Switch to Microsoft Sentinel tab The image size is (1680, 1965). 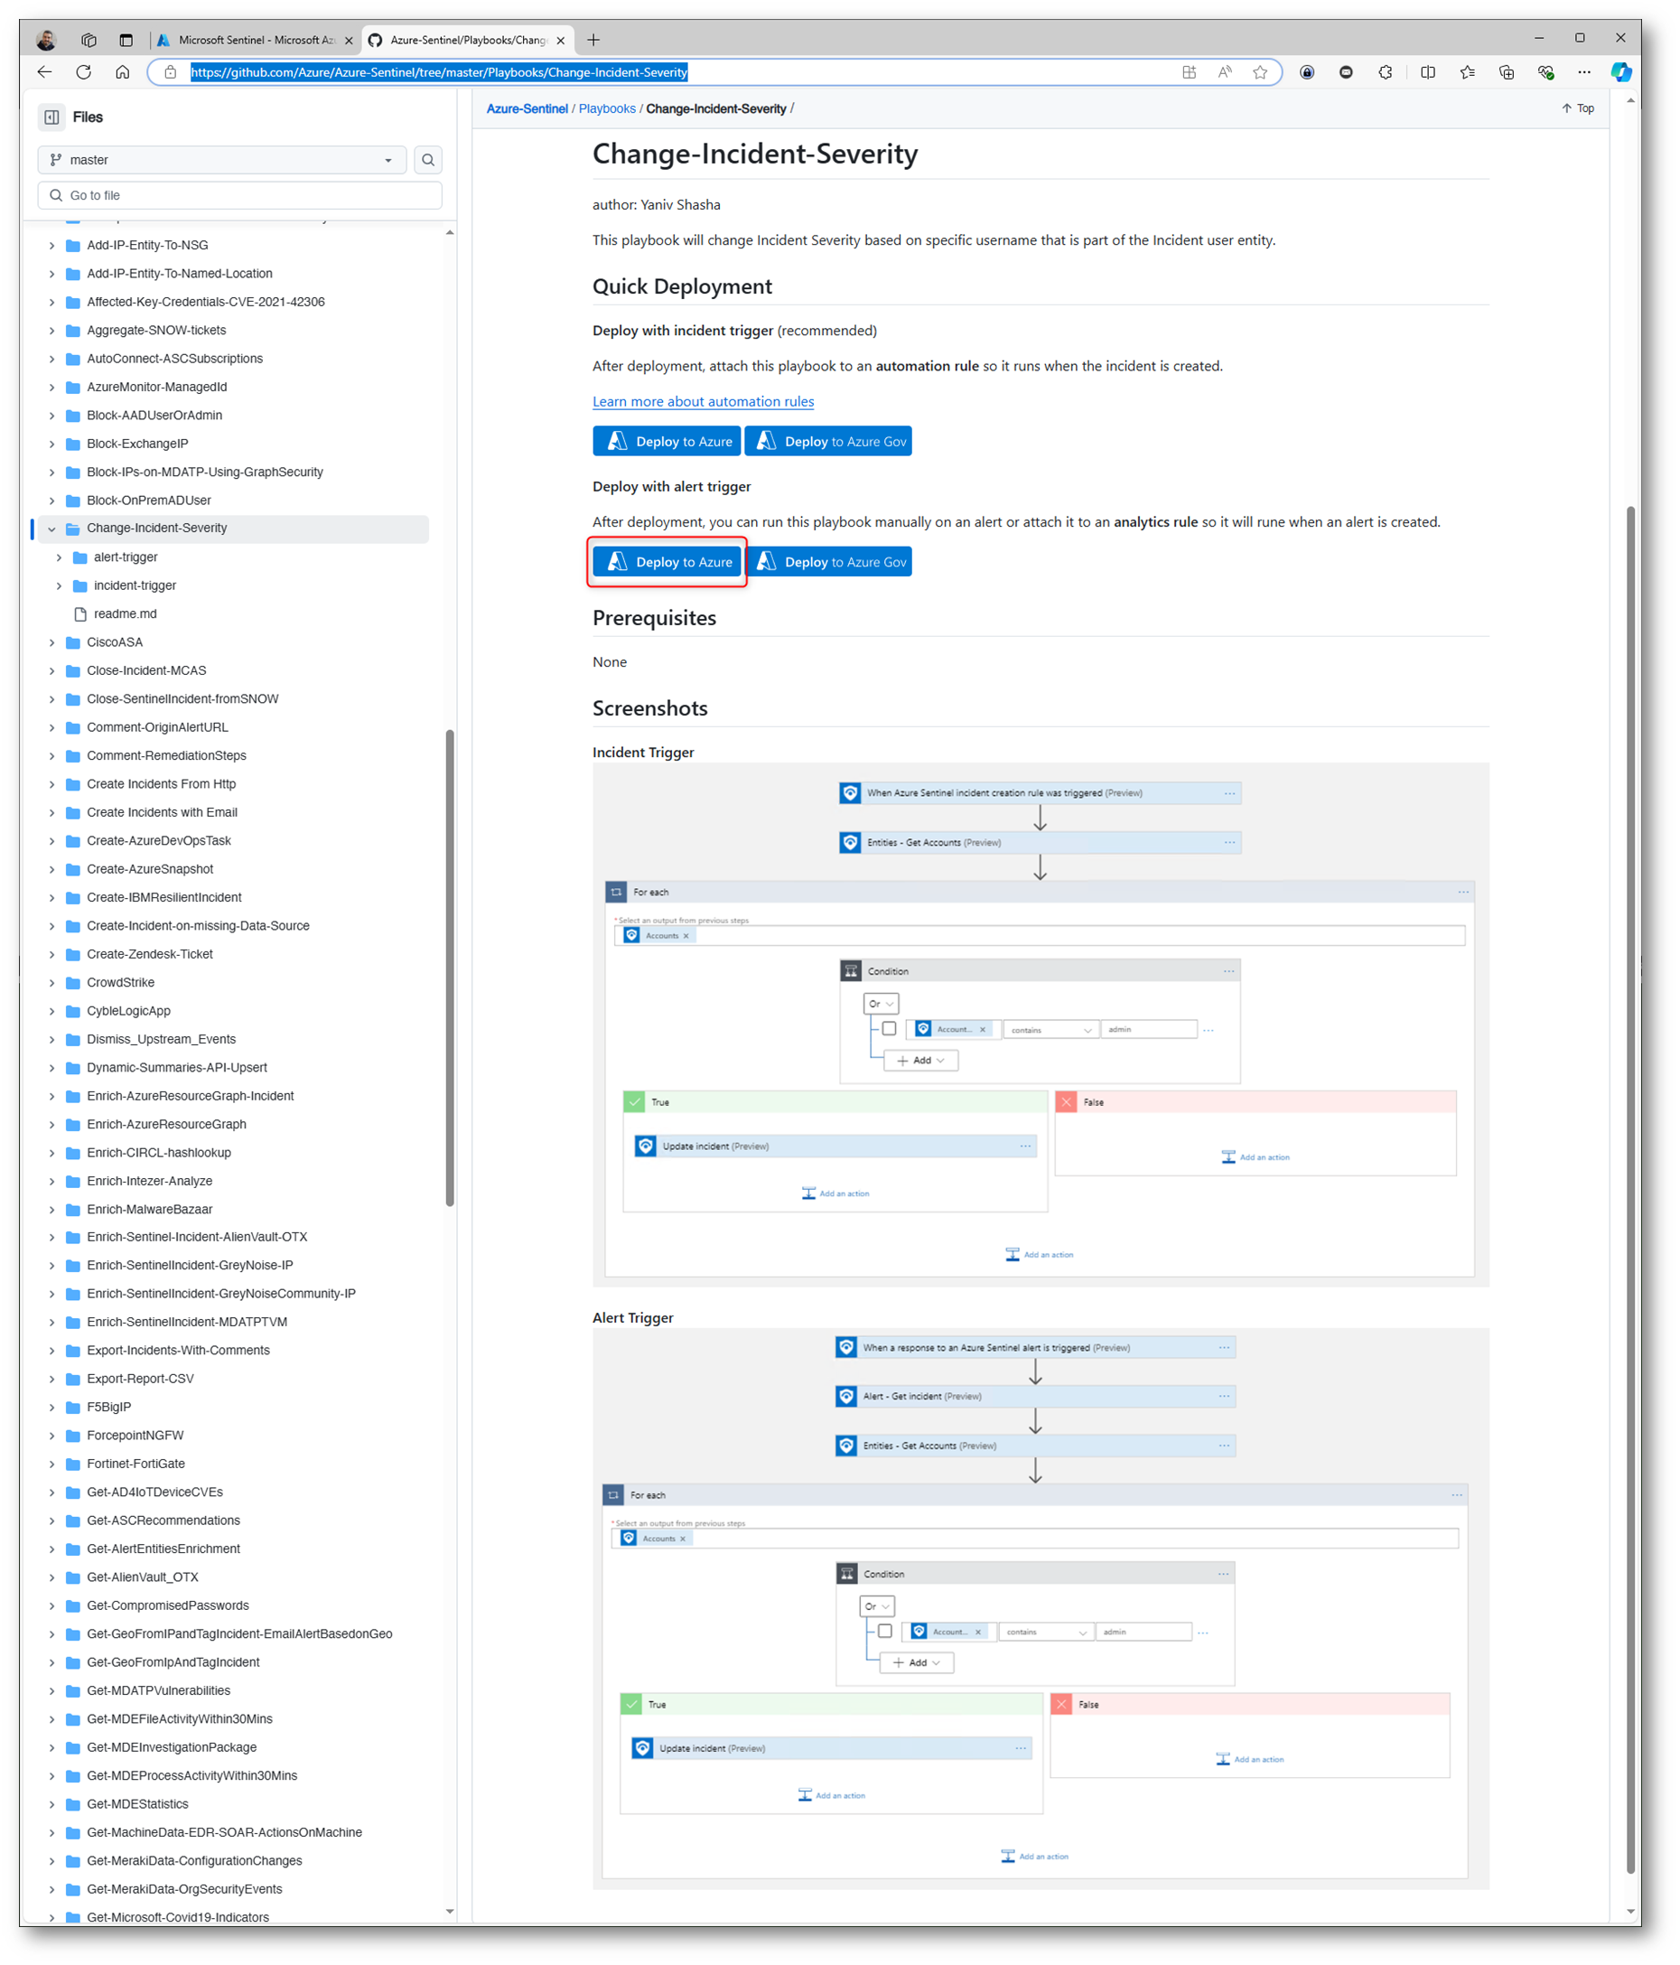click(255, 40)
